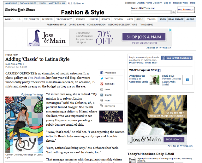Viewport: 202px width, 163px height.
Task: Open the Jobs section
Action: (163, 19)
